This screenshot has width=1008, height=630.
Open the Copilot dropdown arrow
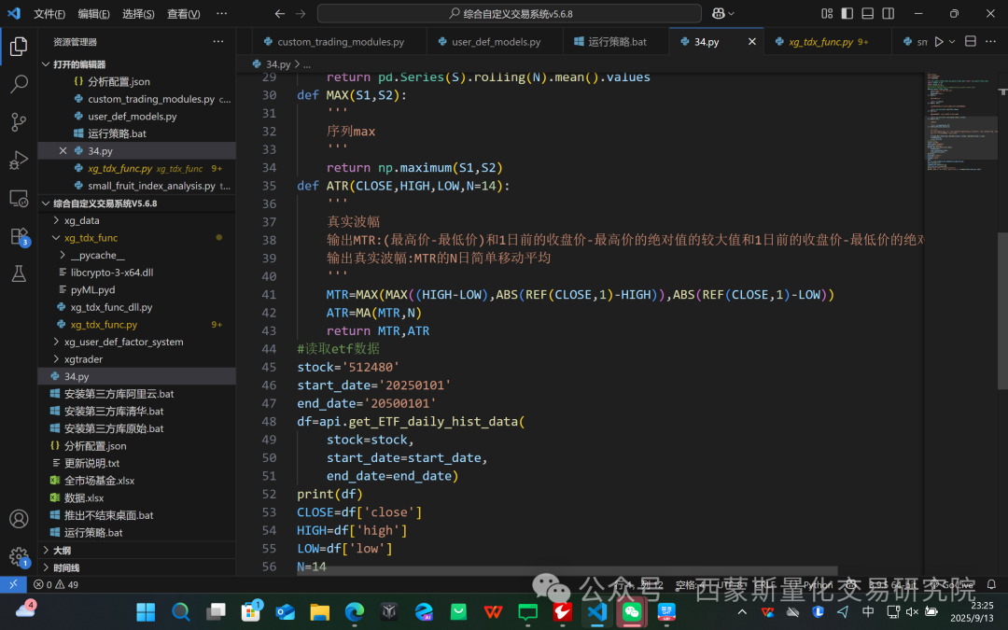point(732,13)
